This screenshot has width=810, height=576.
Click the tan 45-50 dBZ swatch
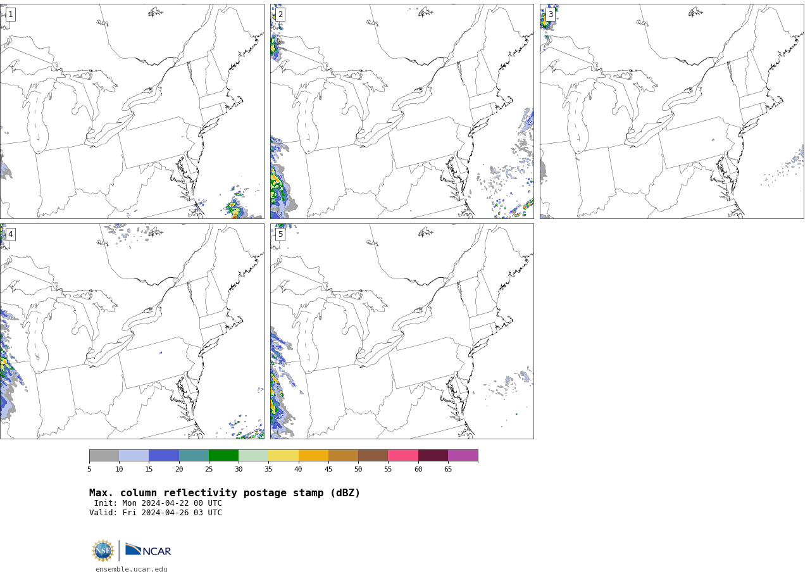point(343,456)
